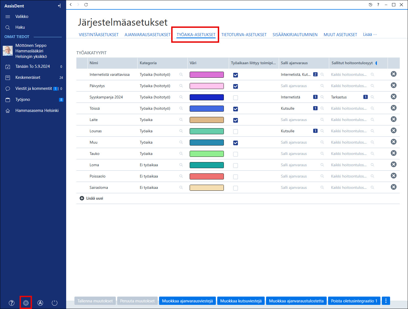Open the AJANVARAUSASETUKSET tab
The height and width of the screenshot is (309, 408).
point(147,35)
